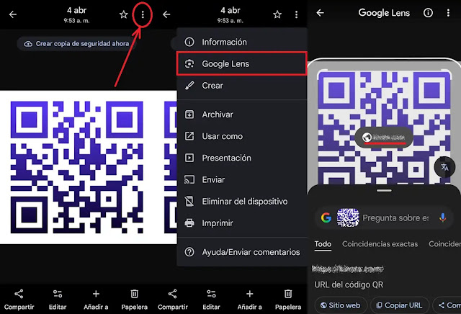Open the three-dot menu circled in red

click(x=143, y=14)
